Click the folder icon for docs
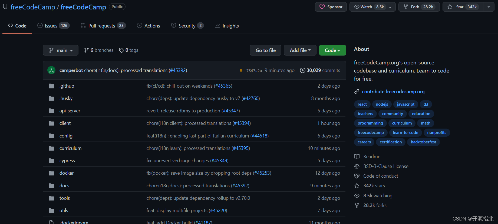498x224 pixels. (x=51, y=186)
